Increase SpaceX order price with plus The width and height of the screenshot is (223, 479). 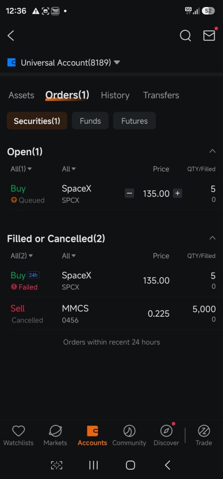178,193
